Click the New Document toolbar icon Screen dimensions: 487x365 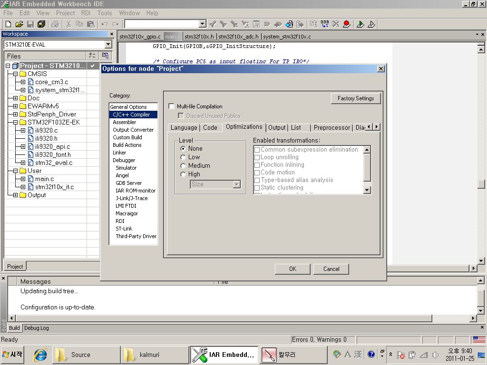click(9, 24)
